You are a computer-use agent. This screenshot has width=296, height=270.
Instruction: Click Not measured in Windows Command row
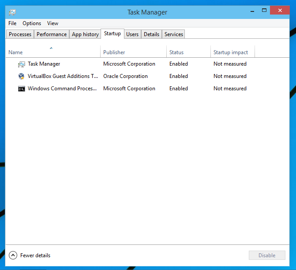point(230,89)
